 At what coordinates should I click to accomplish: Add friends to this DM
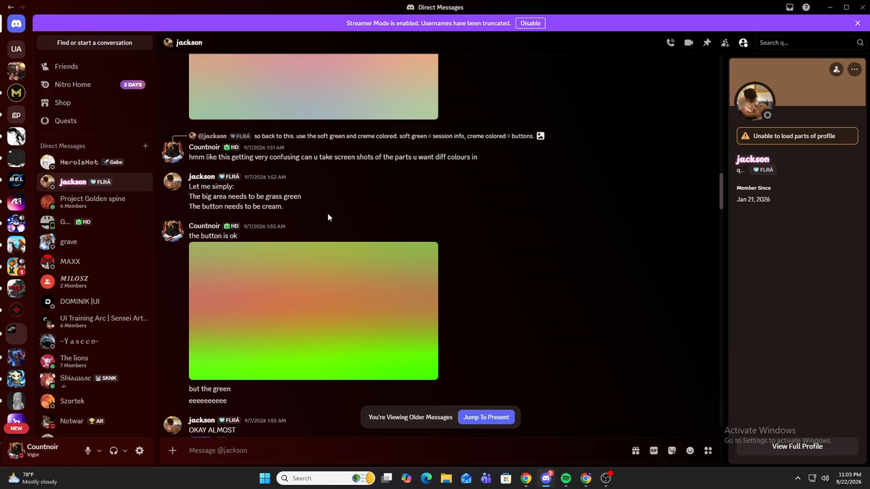pyautogui.click(x=725, y=43)
